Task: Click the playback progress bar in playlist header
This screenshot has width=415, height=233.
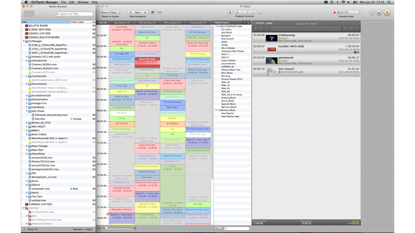Action: point(306,29)
